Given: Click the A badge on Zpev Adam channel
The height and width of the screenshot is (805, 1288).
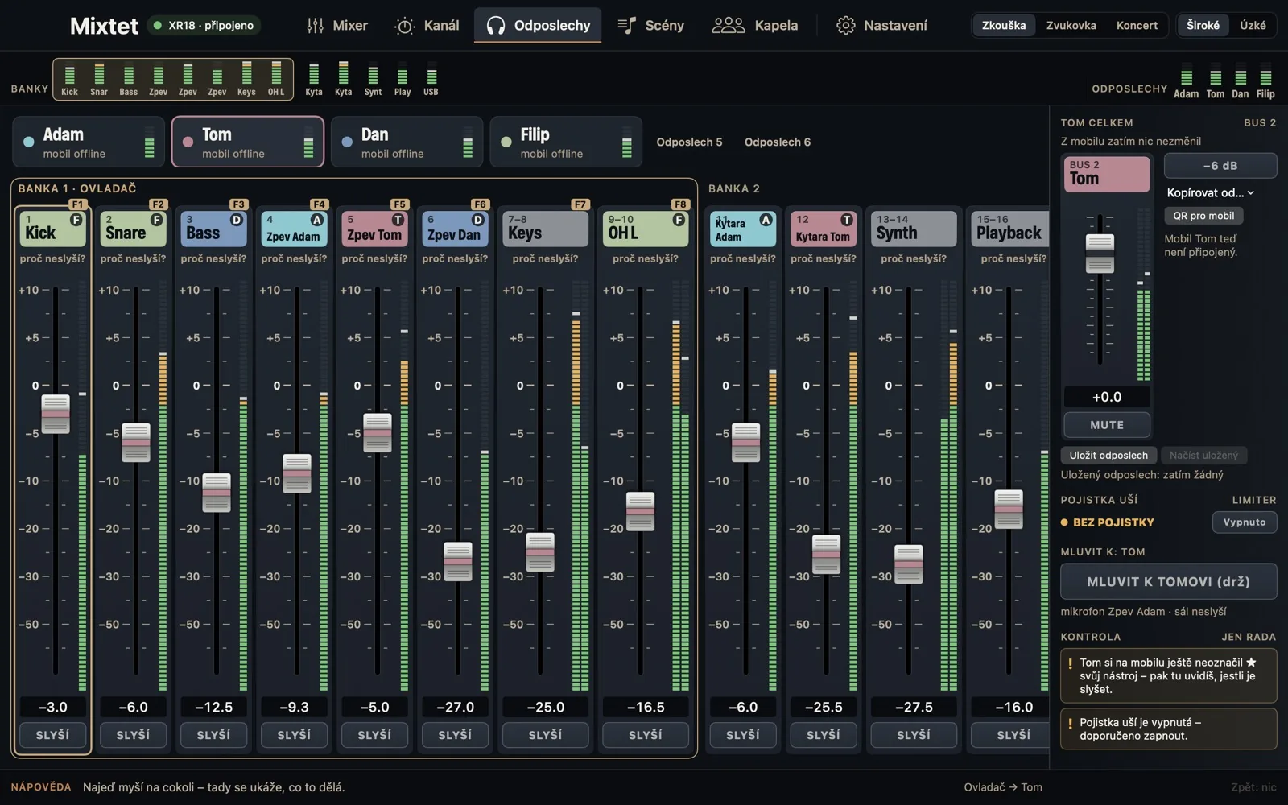Looking at the screenshot, I should point(317,220).
